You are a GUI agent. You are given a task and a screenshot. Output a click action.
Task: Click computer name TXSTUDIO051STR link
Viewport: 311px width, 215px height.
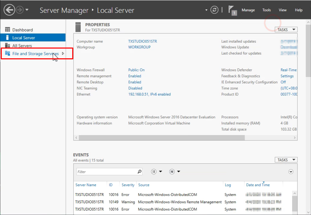pos(143,41)
